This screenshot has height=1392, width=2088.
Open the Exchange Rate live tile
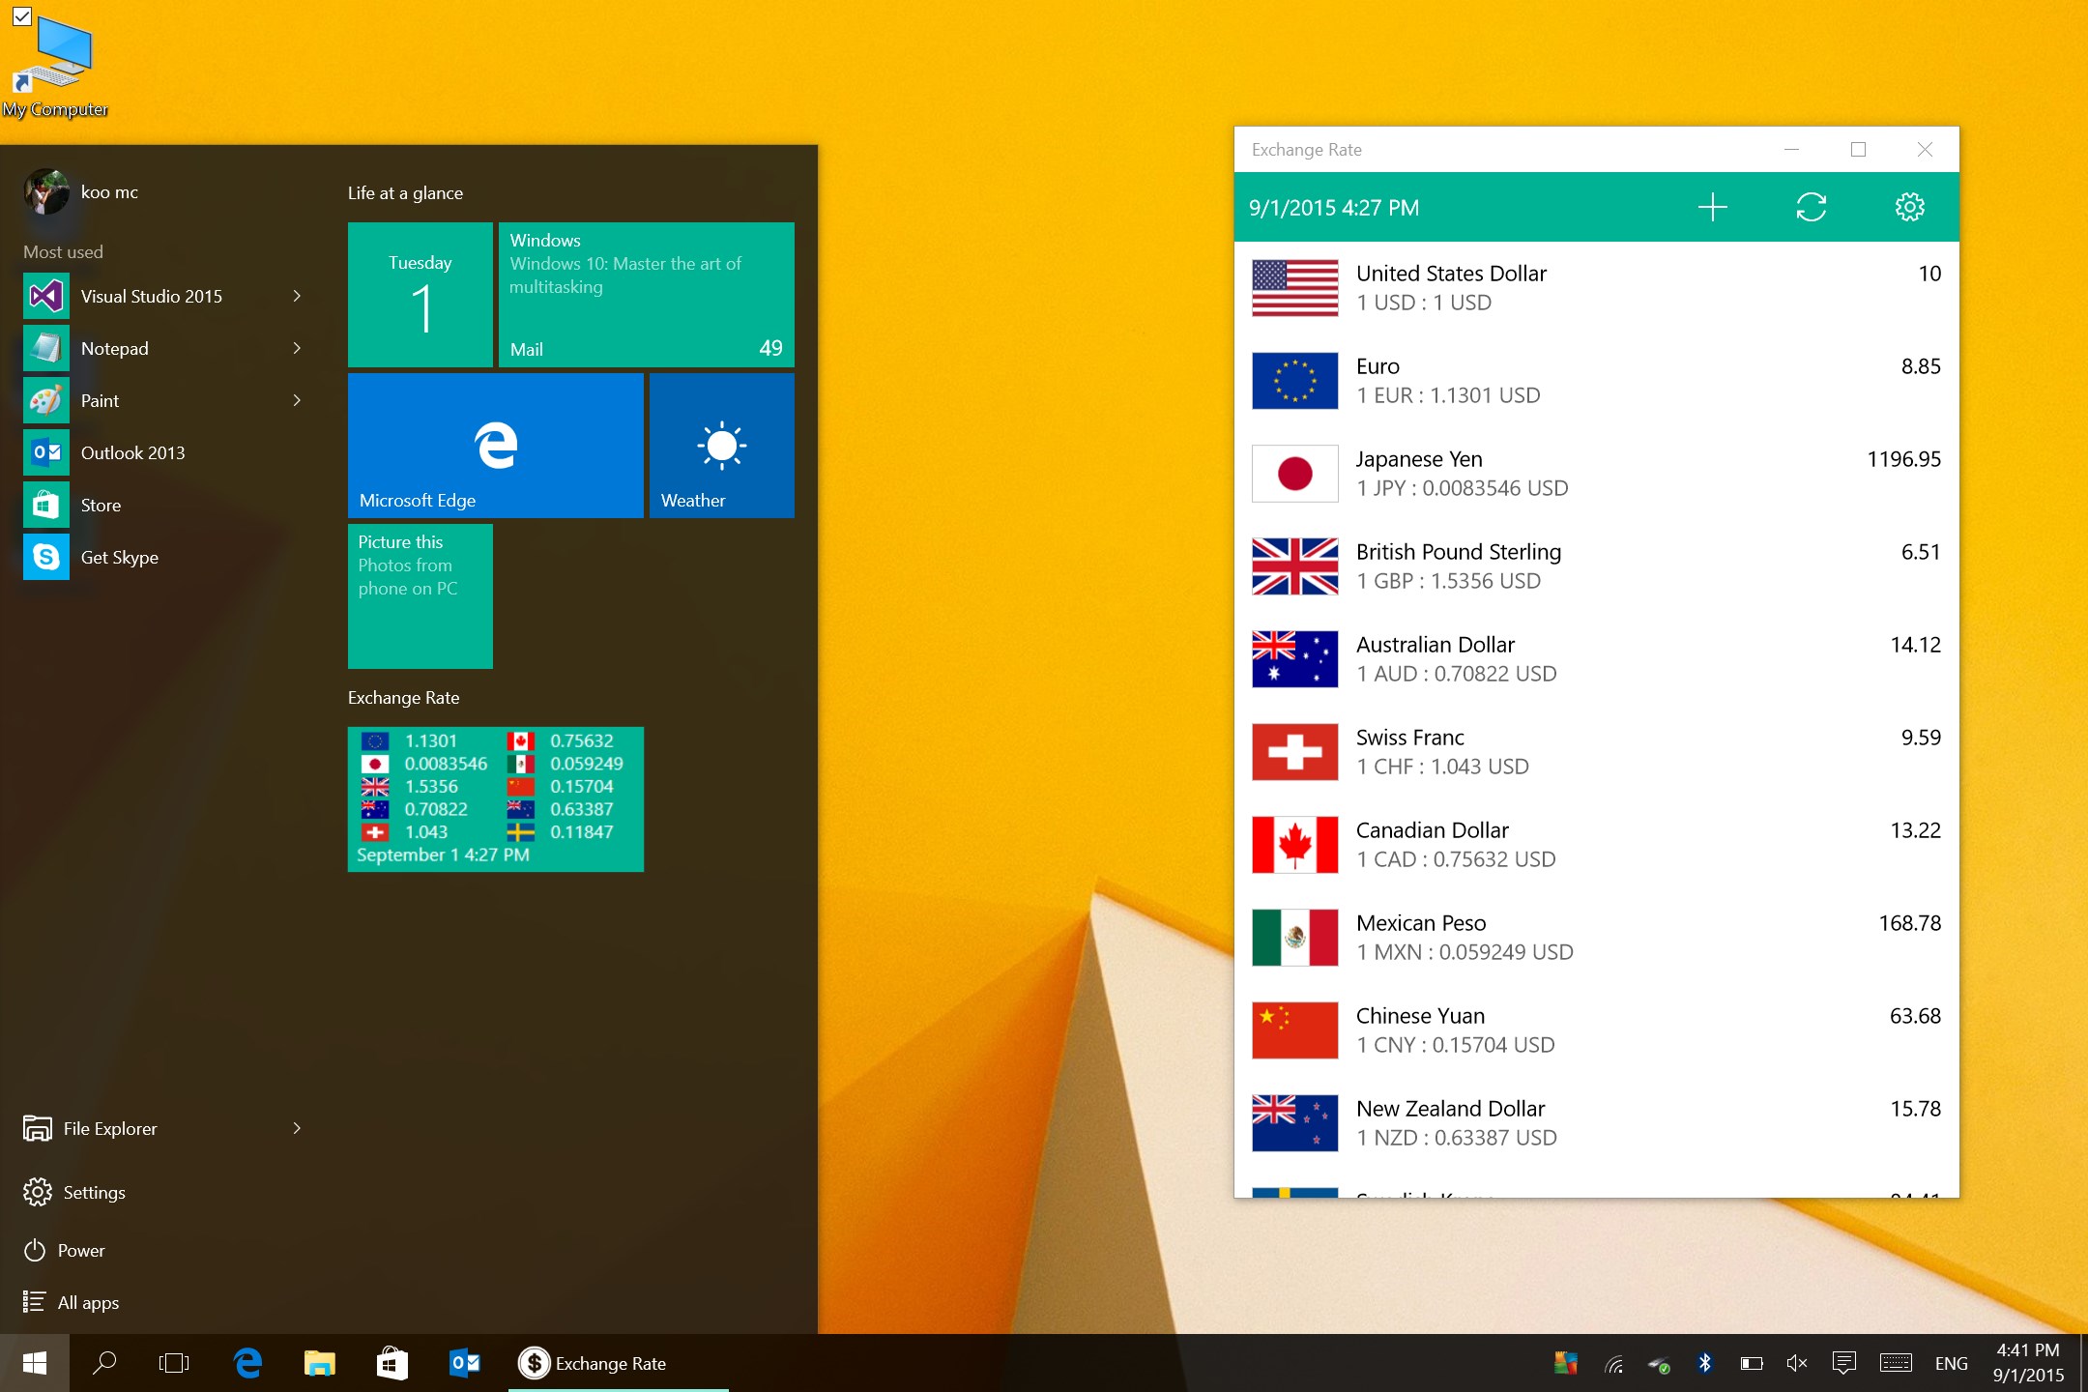click(x=495, y=798)
